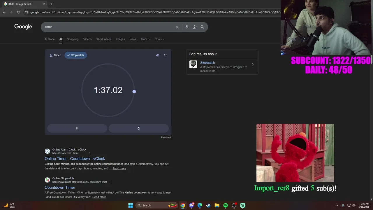This screenshot has width=373, height=210.
Task: Open Spotify from the taskbar
Action: pos(226,205)
